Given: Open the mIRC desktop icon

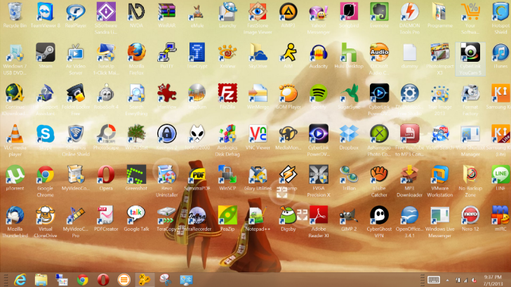Looking at the screenshot, I should (500, 215).
